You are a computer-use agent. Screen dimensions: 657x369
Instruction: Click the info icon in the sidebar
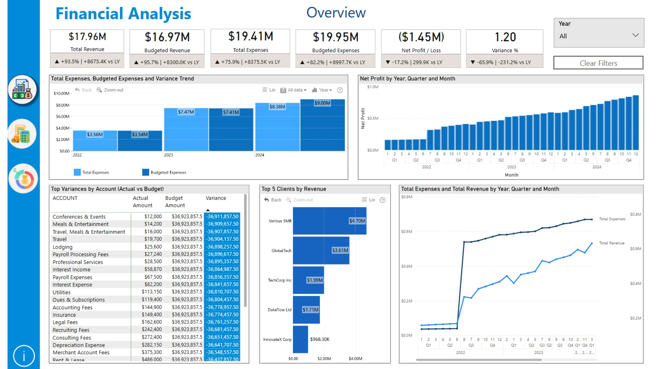[24, 356]
